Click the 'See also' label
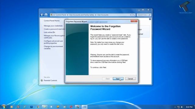Screen dimensions: 195x109 (47, 77)
